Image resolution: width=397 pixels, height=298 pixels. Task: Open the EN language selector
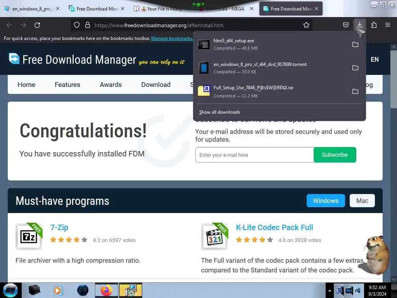pos(375,59)
